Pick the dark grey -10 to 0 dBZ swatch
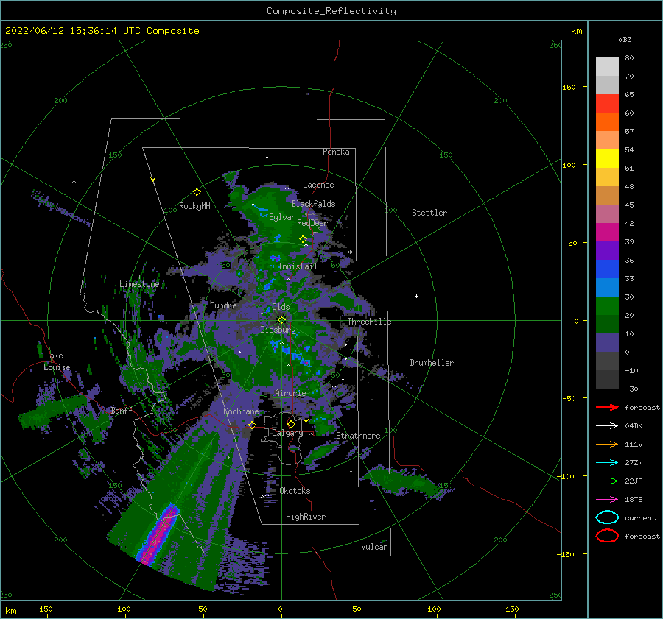The image size is (663, 619). [x=607, y=361]
